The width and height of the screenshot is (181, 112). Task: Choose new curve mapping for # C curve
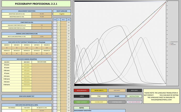[27, 68]
